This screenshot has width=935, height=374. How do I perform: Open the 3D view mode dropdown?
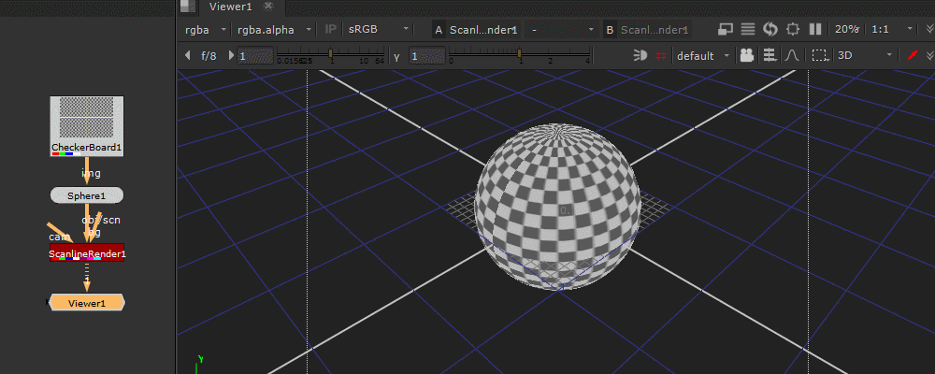(x=865, y=55)
